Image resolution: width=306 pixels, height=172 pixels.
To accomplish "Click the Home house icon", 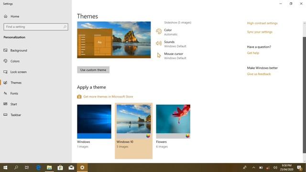I will click(5, 16).
